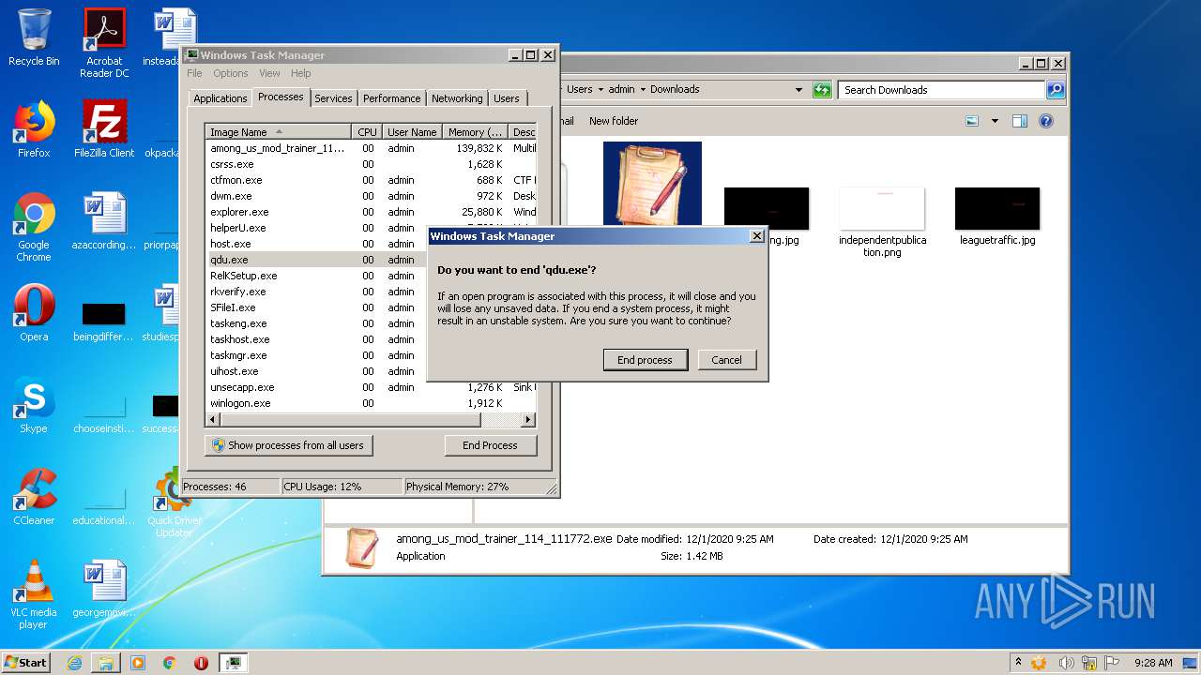The image size is (1201, 675).
Task: Click the volume icon in system tray
Action: pos(1067,663)
